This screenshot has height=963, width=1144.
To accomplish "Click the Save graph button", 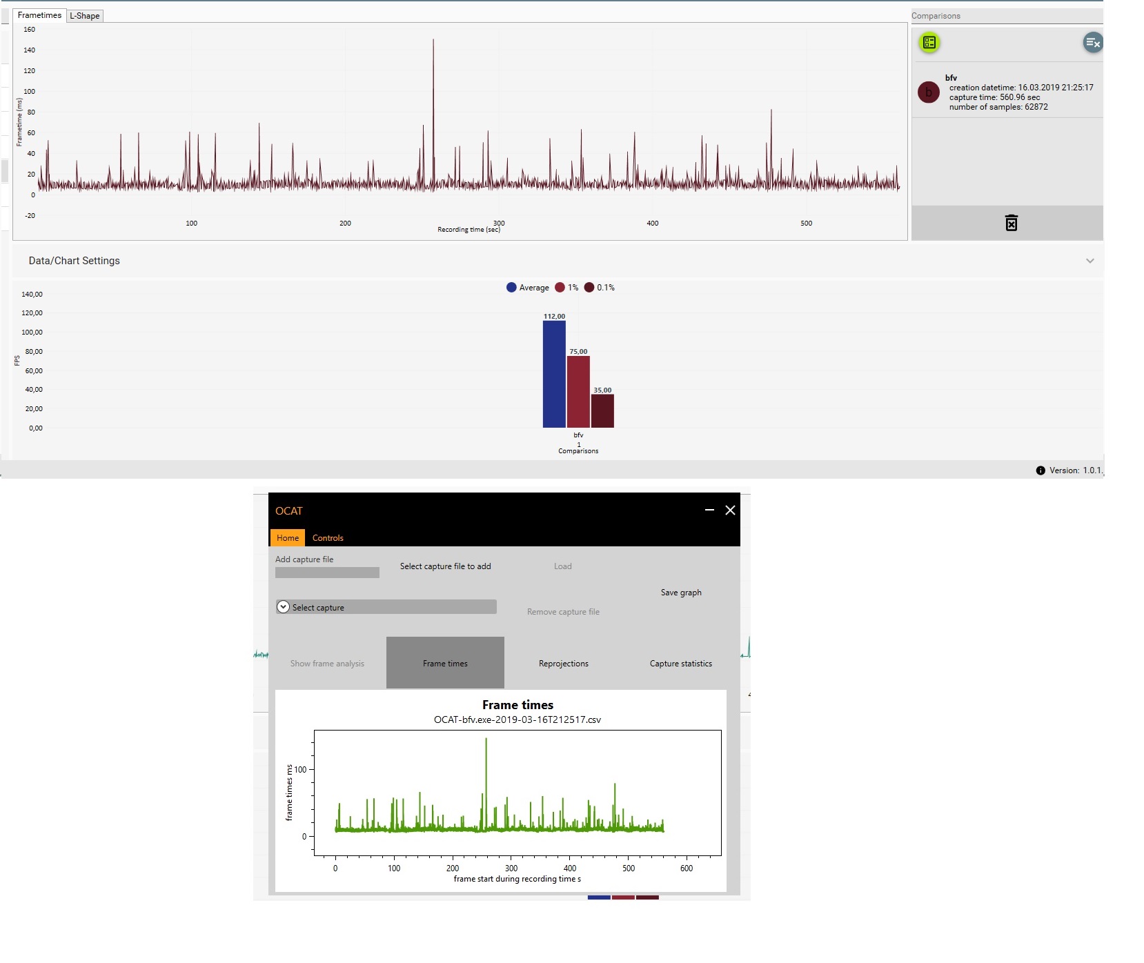I will tap(681, 593).
